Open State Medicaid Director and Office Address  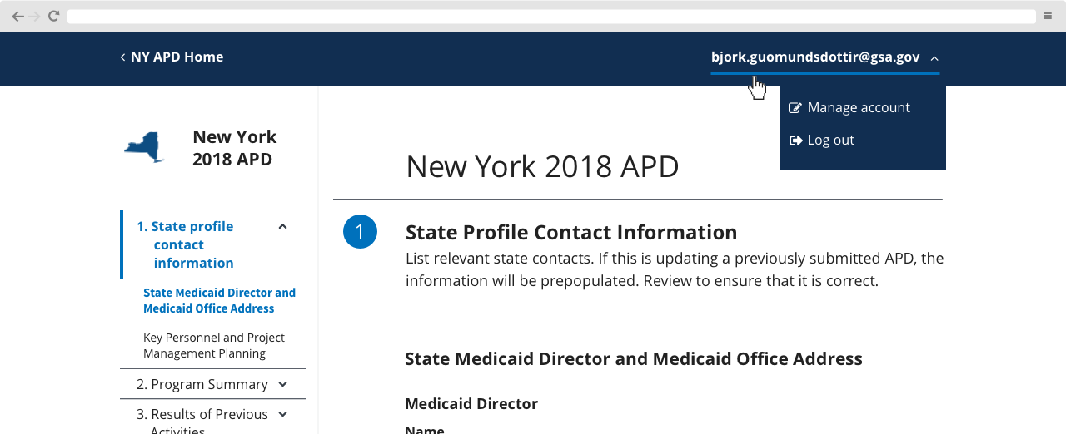point(219,300)
